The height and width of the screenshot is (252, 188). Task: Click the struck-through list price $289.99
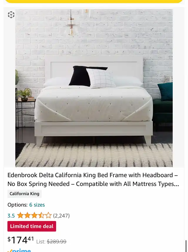pyautogui.click(x=56, y=242)
